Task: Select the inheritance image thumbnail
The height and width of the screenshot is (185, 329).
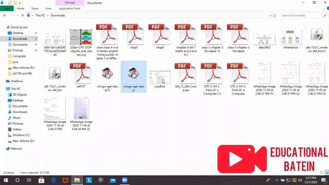Action: coord(290,39)
